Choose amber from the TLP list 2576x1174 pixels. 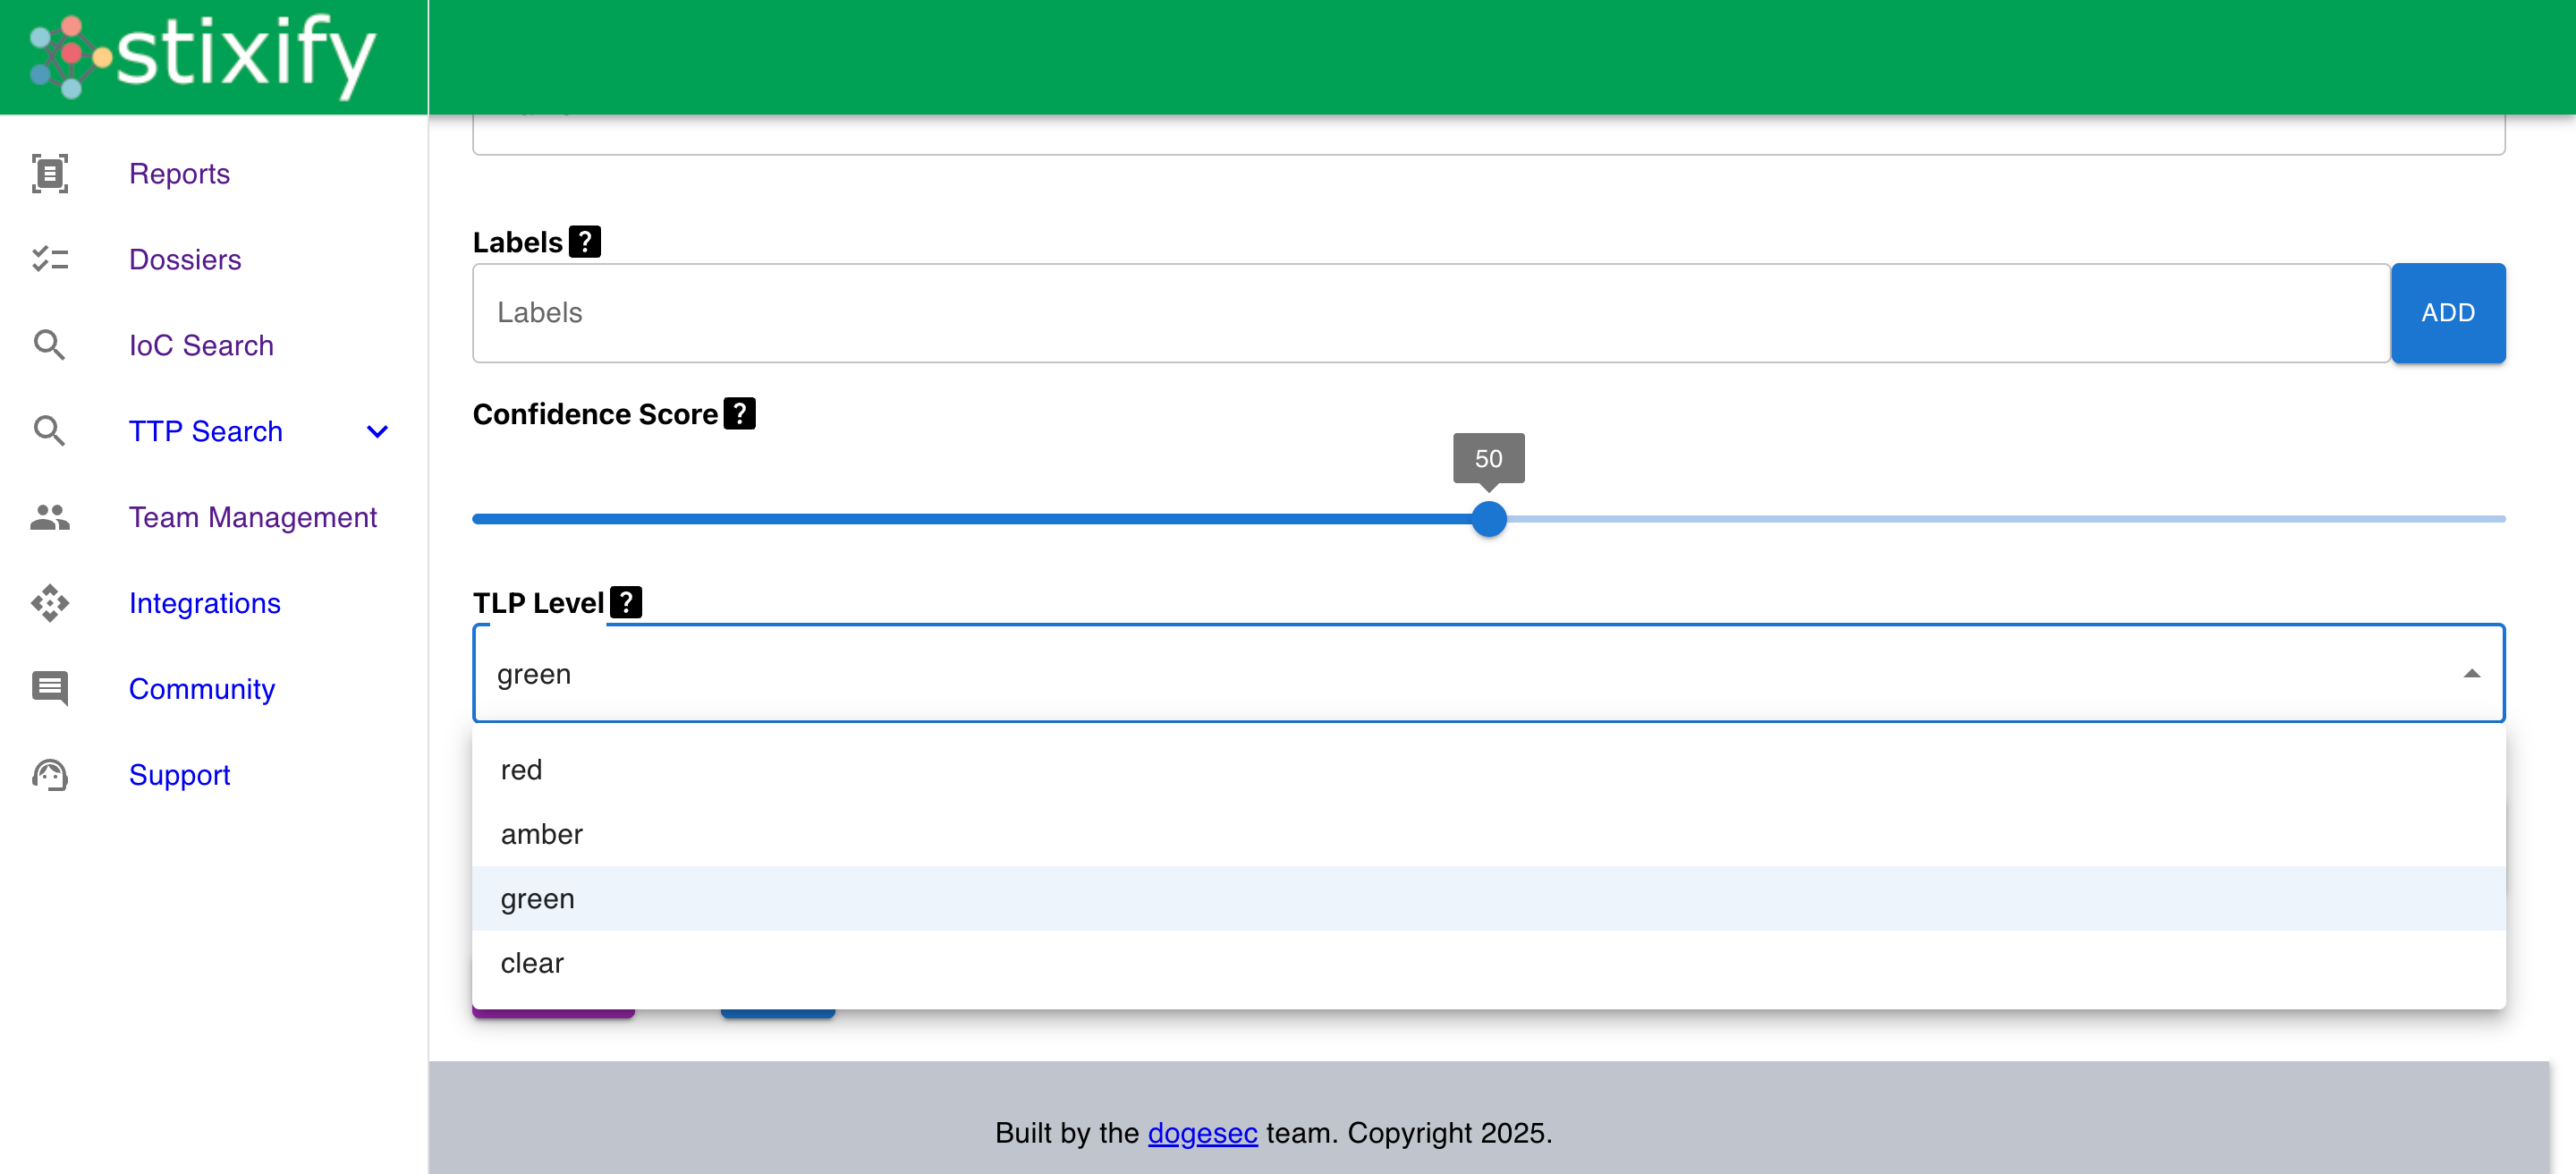pos(541,834)
